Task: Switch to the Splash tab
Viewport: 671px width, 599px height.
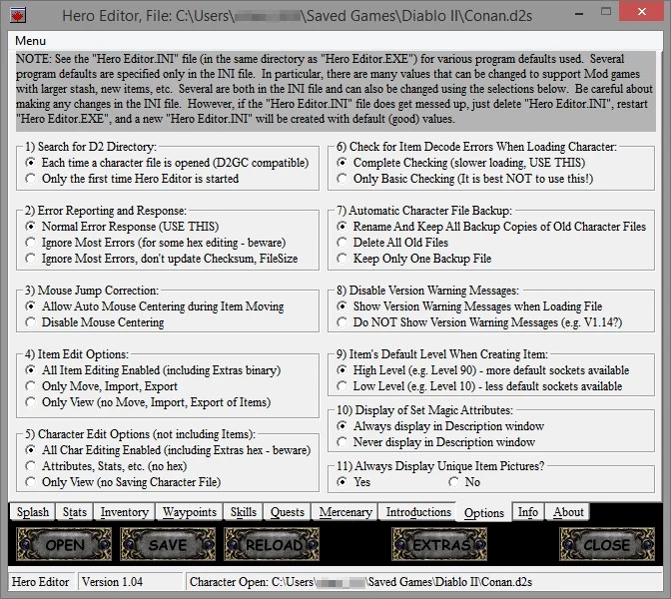Action: click(33, 512)
